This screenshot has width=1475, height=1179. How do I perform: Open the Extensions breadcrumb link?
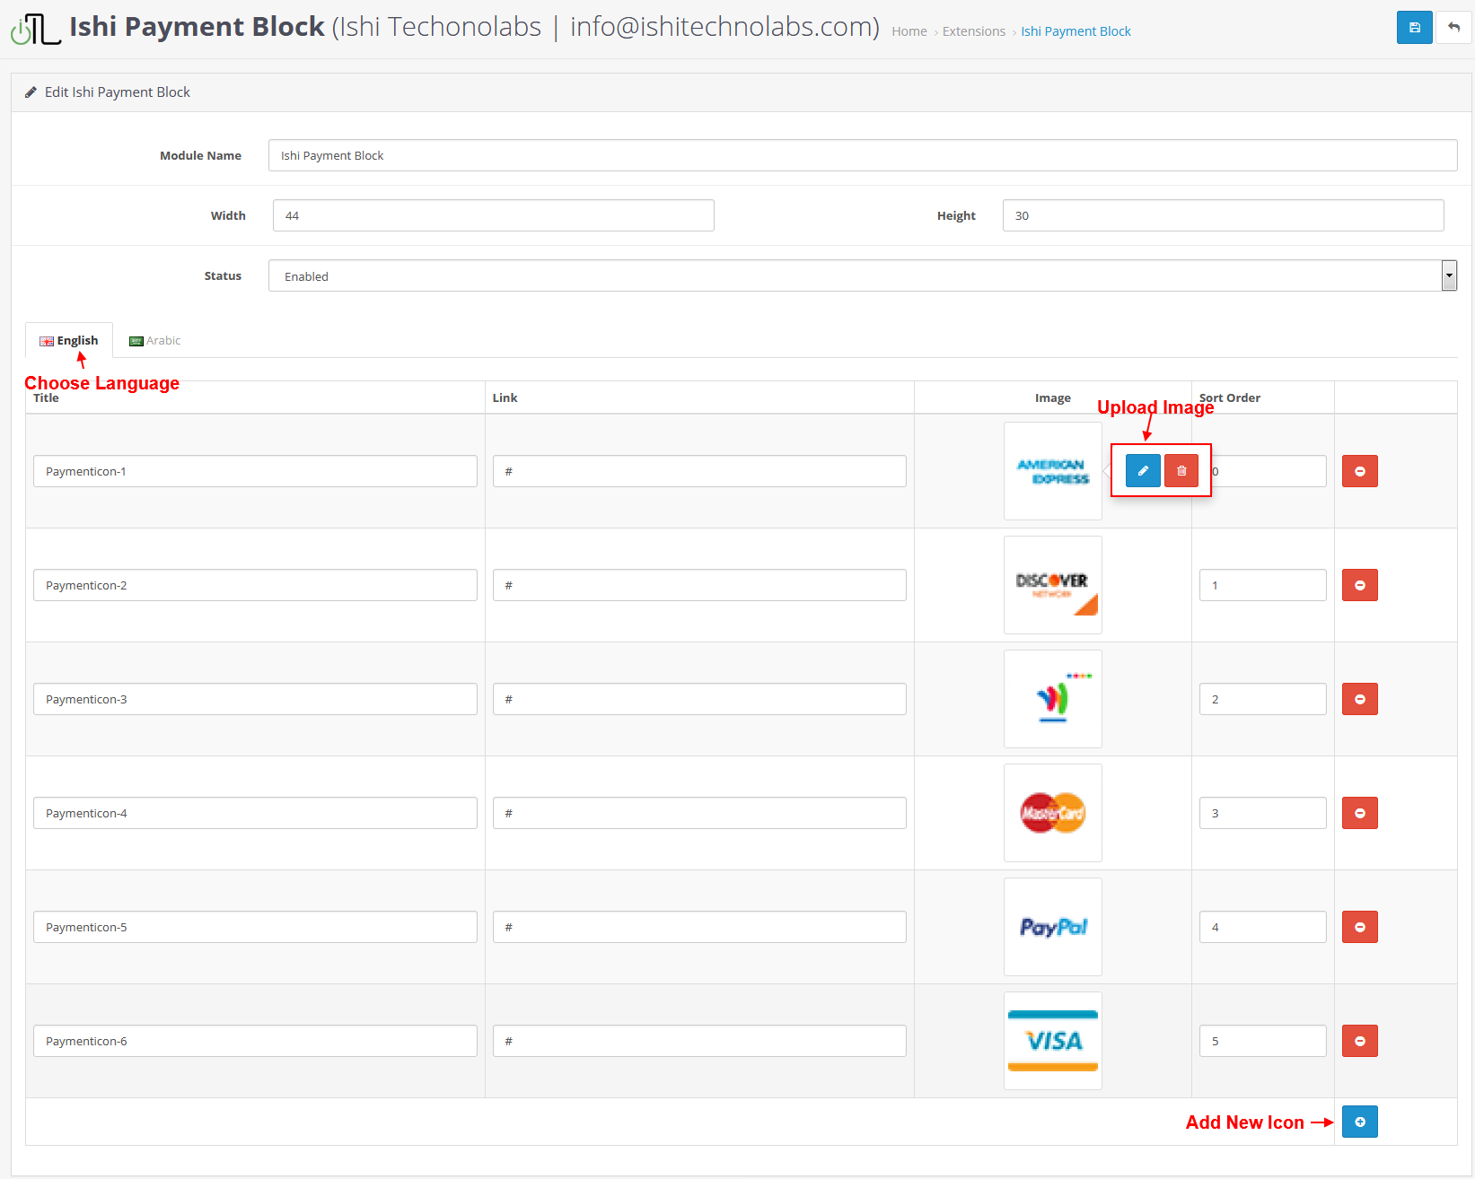tap(973, 31)
